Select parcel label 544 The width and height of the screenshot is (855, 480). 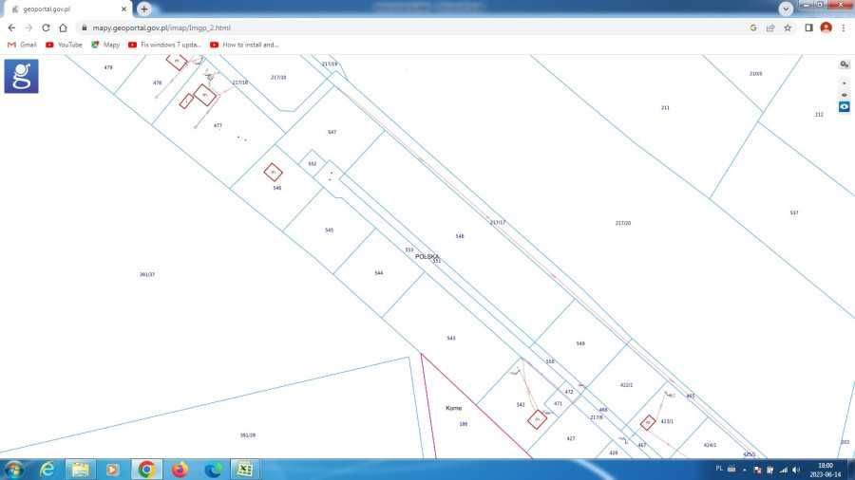pyautogui.click(x=378, y=272)
